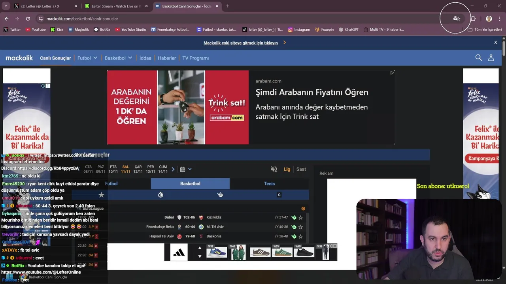
Task: Sort matches by Saat
Action: 301,169
